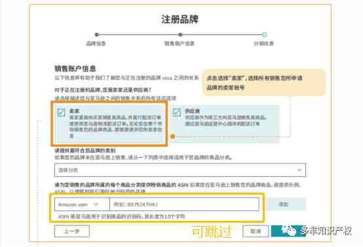This screenshot has width=363, height=247.
Task: Click the 销售账户信息 section heading
Action: pos(75,69)
